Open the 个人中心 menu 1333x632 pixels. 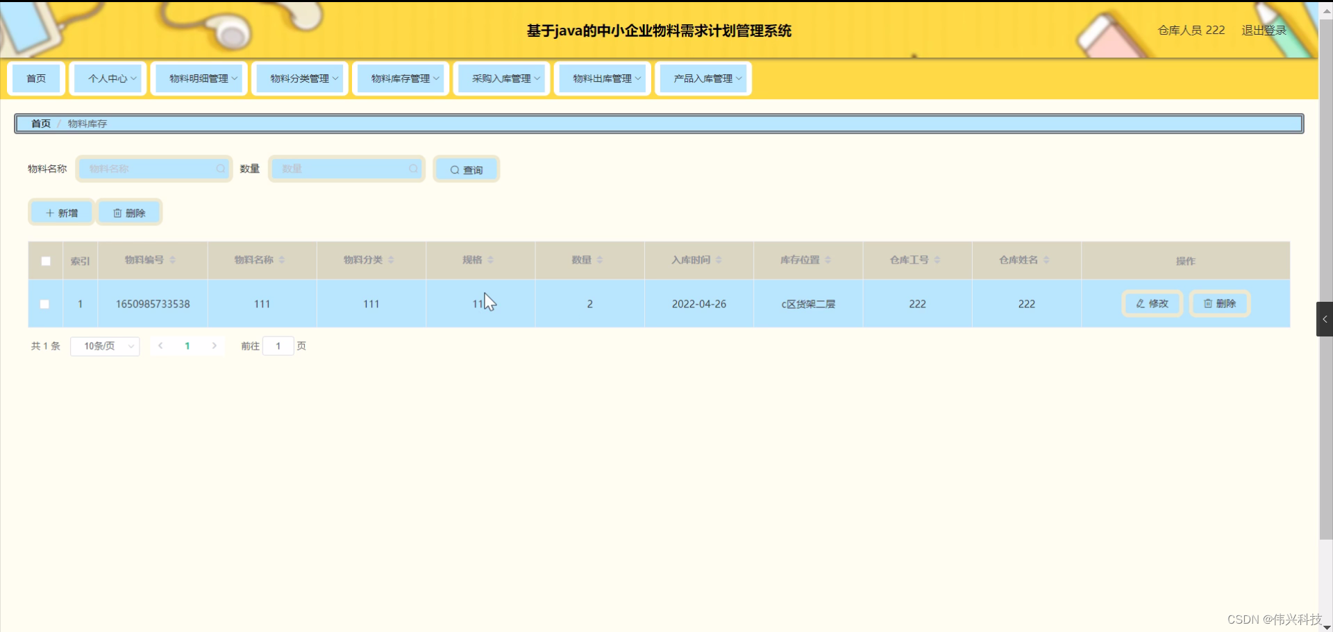click(108, 78)
